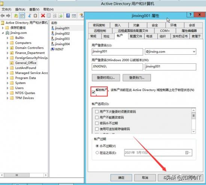Click the jinxing001 user icon in list
The height and width of the screenshot is (185, 206).
pos(53,28)
